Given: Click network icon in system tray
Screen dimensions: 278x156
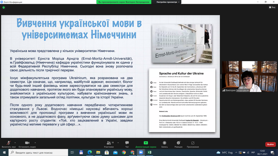Looking at the screenshot, I should (248, 153).
